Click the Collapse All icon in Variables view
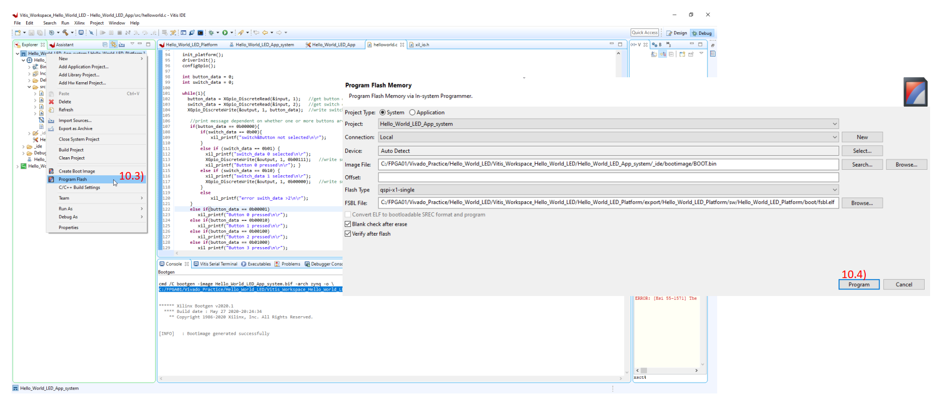This screenshot has width=935, height=400. click(671, 54)
